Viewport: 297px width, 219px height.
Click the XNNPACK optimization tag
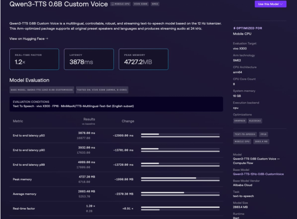tap(240, 121)
